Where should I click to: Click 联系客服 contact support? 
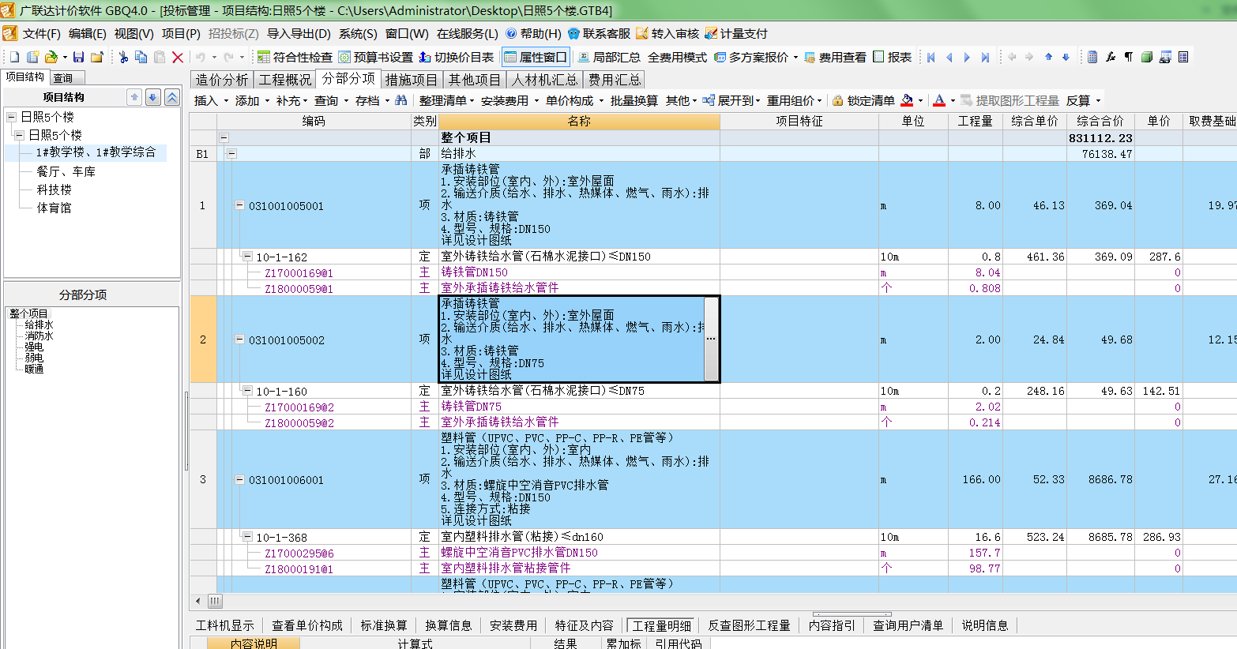coord(599,33)
